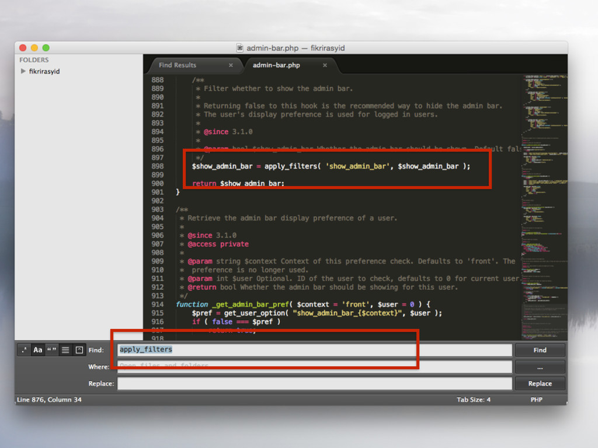598x448 pixels.
Task: Toggle use buffer option icon
Action: pos(79,350)
